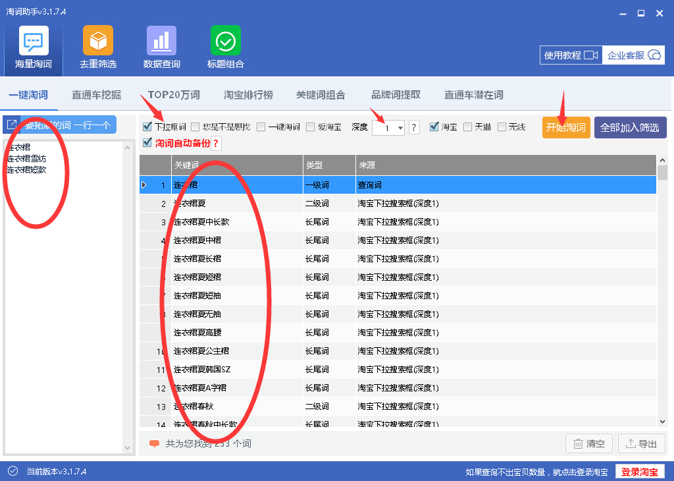Switch to the 一键淘词 tab
The width and height of the screenshot is (674, 481).
pyautogui.click(x=28, y=95)
